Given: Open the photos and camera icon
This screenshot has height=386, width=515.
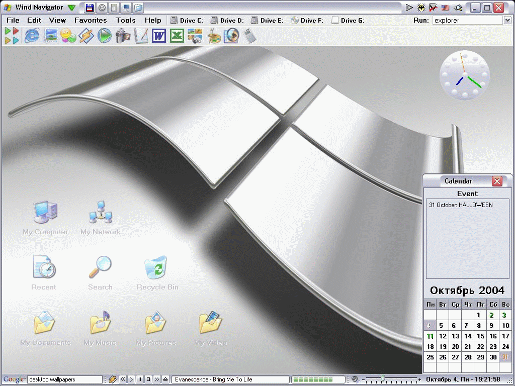Looking at the screenshot, I should coord(195,36).
